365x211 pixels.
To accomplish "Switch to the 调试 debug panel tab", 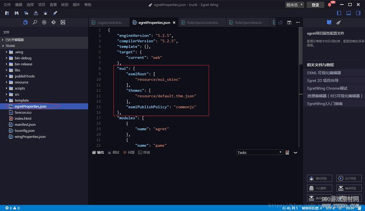I will pyautogui.click(x=114, y=152).
